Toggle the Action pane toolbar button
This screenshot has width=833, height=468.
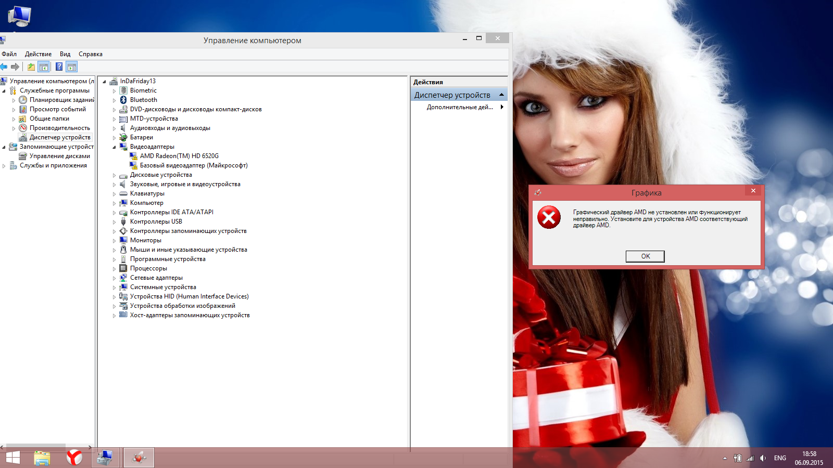[72, 67]
